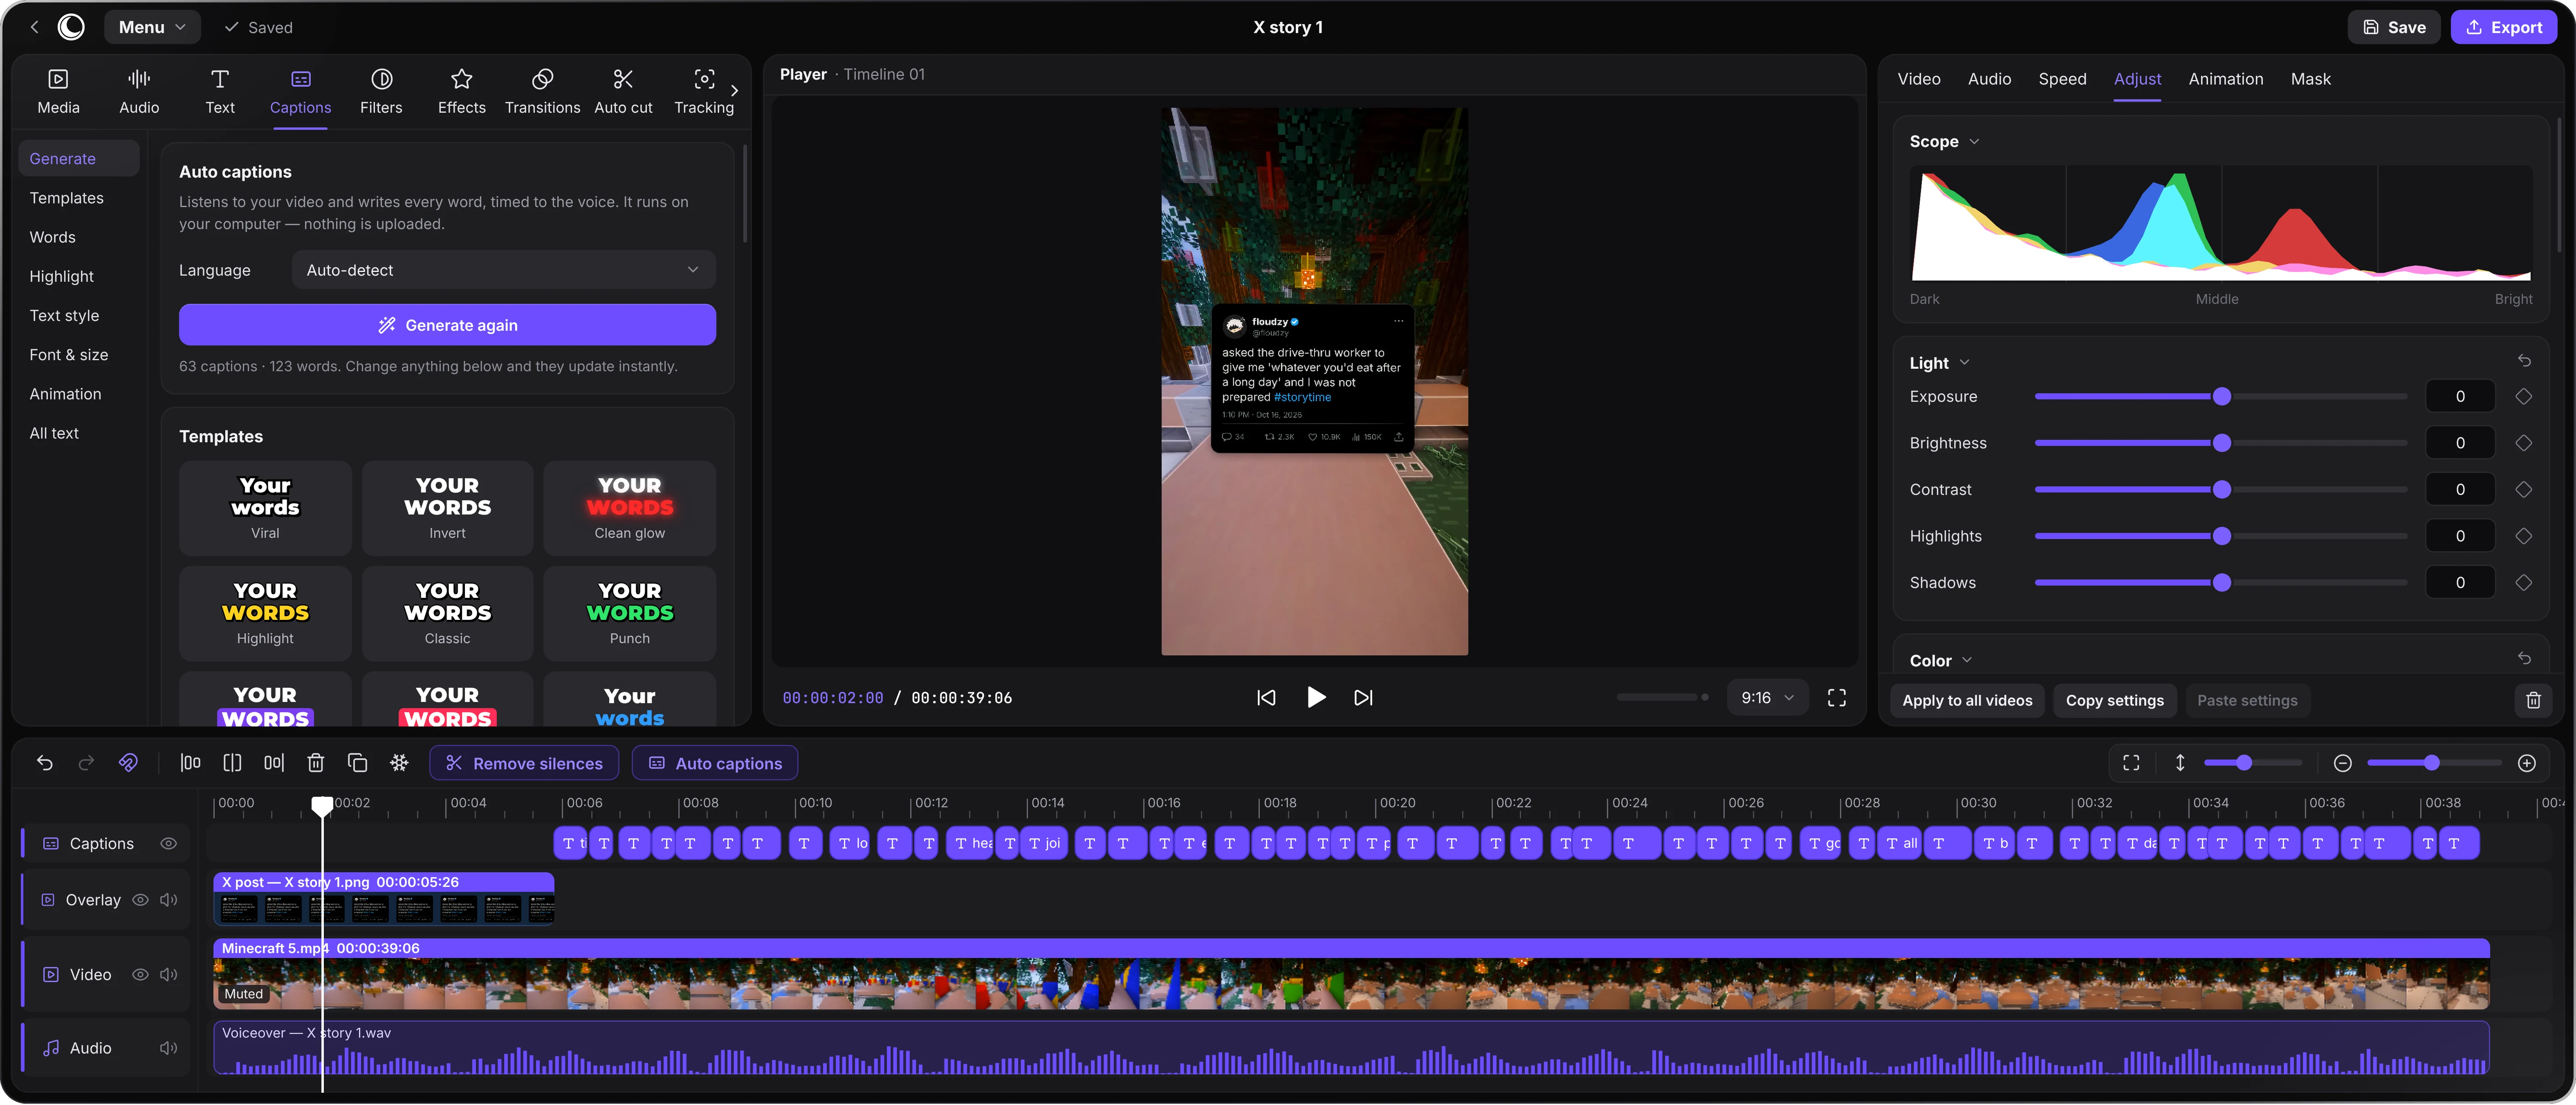Delete selected clip with trash icon in timeline toolbar
Viewport: 2576px width, 1105px height.
tap(316, 763)
